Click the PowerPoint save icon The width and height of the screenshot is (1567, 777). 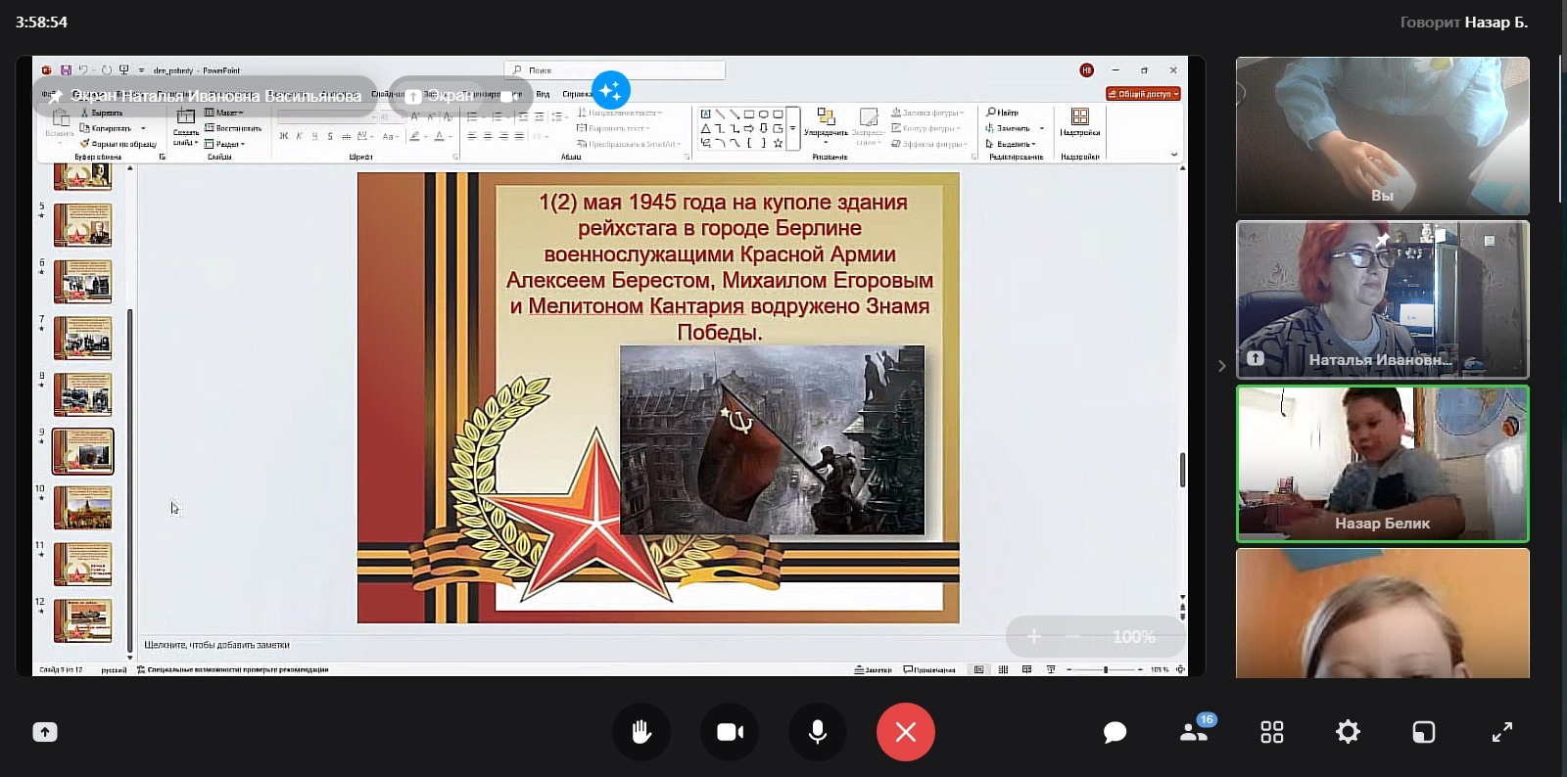(x=66, y=70)
